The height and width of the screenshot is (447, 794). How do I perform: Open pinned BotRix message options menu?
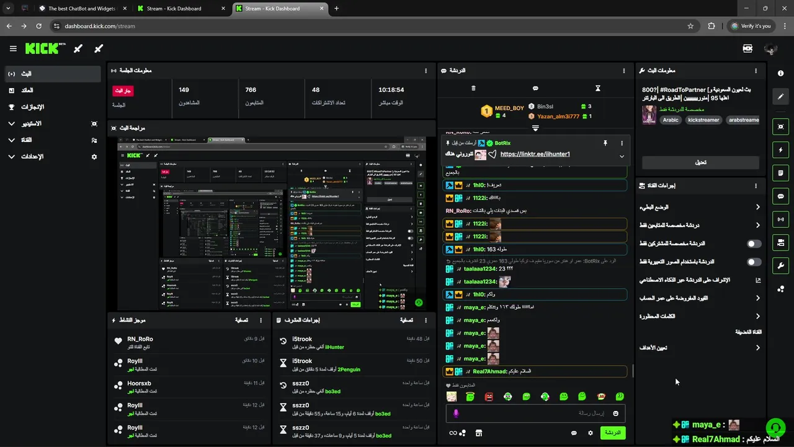point(622,143)
